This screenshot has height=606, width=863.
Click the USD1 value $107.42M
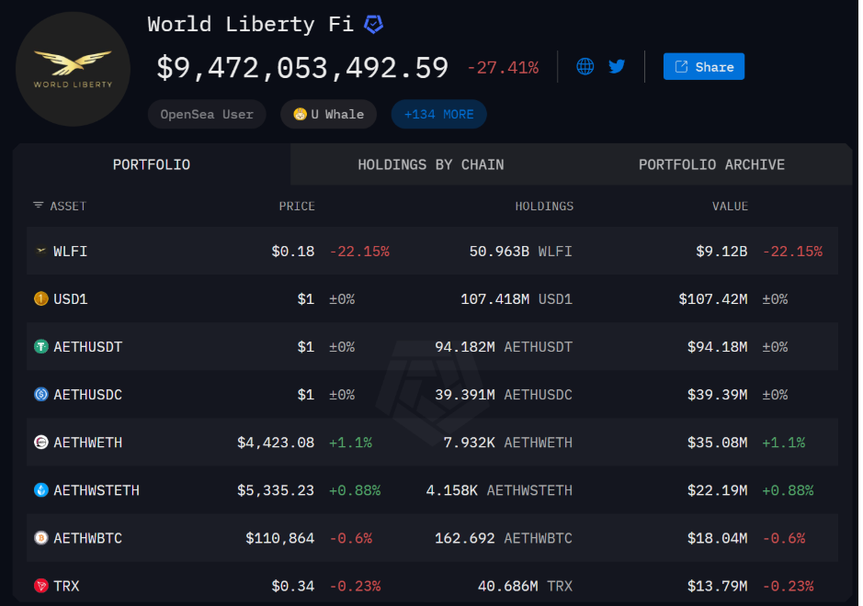click(x=713, y=299)
